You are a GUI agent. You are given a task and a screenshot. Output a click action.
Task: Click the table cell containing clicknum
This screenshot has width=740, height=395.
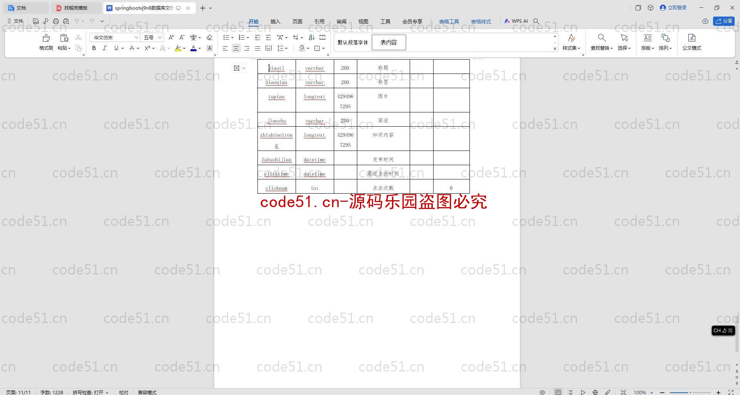click(x=276, y=187)
